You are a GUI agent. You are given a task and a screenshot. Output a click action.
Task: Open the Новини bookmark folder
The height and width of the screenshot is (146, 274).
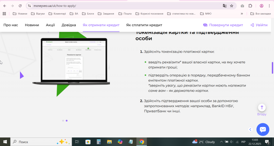(x=20, y=14)
